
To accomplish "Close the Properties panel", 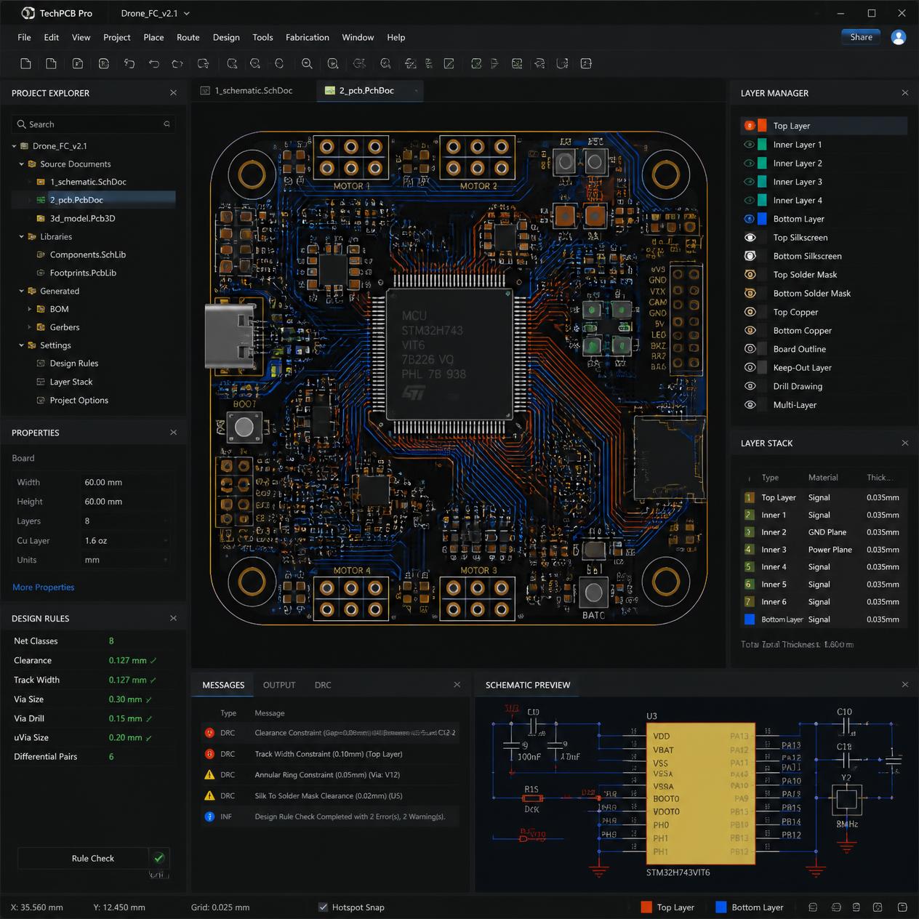I will coord(173,433).
